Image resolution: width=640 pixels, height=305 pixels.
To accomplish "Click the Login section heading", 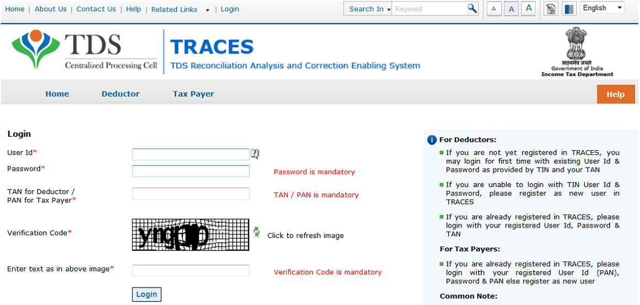I will coord(19,134).
